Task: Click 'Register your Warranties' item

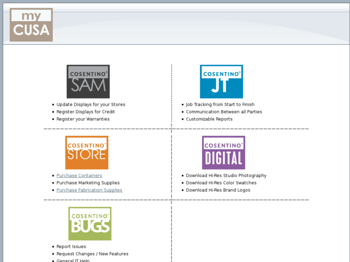Action: pos(83,119)
